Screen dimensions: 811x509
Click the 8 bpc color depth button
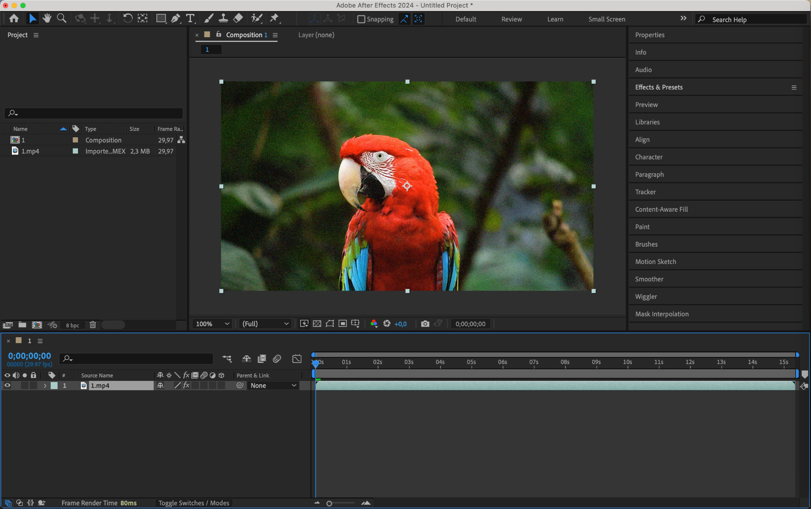(72, 325)
